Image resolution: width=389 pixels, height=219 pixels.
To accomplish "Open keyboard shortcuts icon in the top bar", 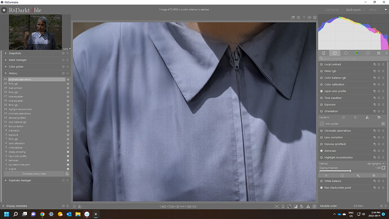I will [x=310, y=17].
